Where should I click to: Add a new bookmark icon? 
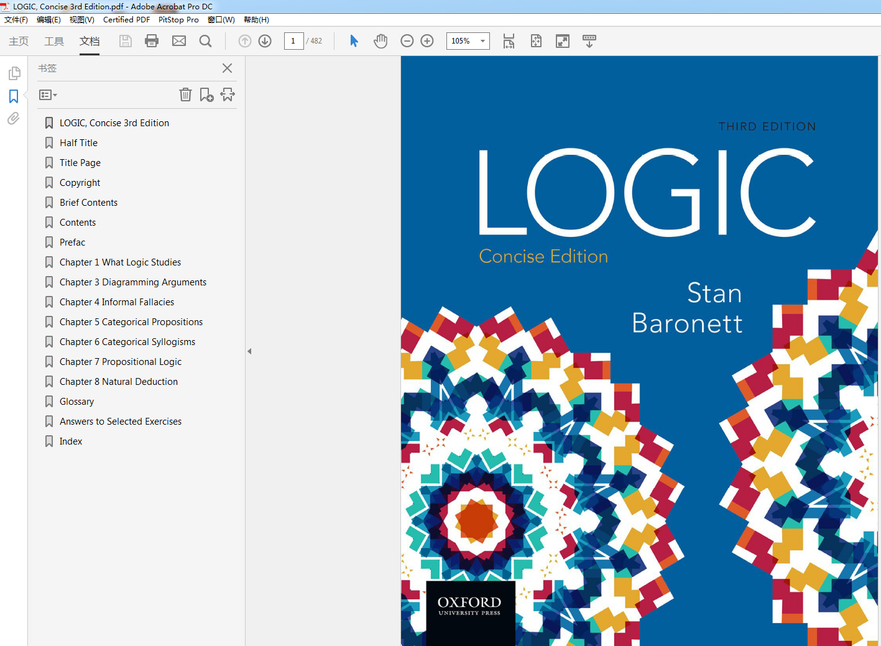pos(206,95)
